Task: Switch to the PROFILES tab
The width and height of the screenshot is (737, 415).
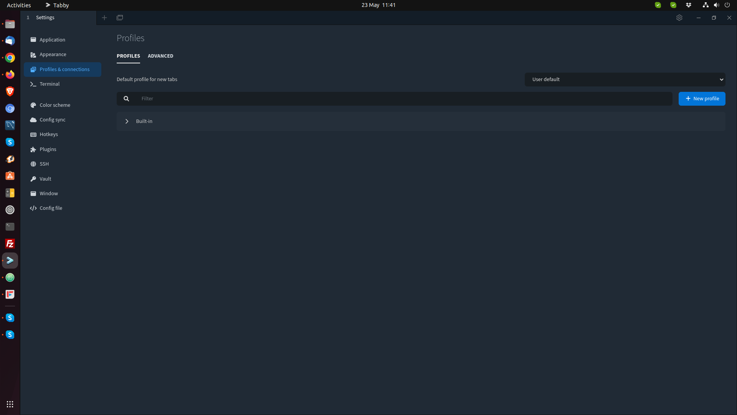Action: click(128, 56)
